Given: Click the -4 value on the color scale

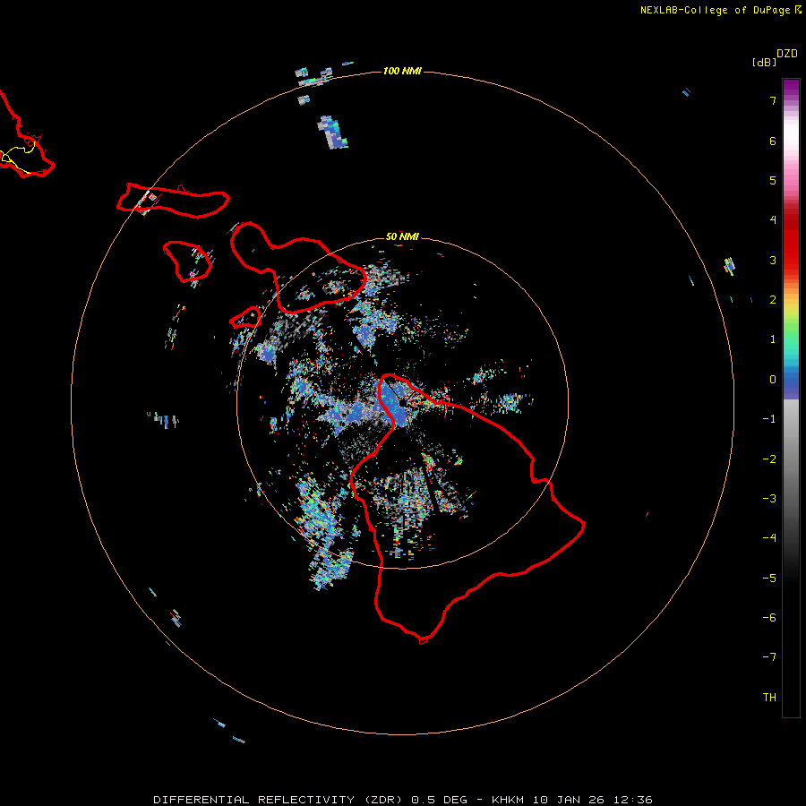Looking at the screenshot, I should (x=769, y=538).
